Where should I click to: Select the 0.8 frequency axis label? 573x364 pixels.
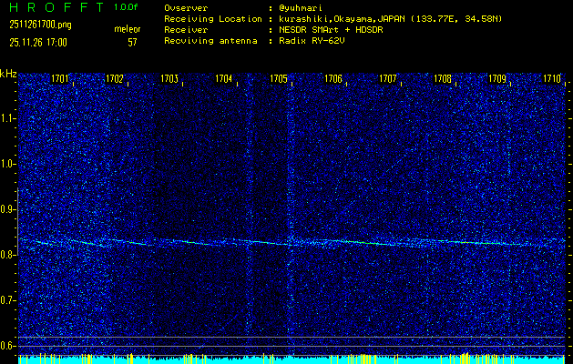pyautogui.click(x=8, y=255)
